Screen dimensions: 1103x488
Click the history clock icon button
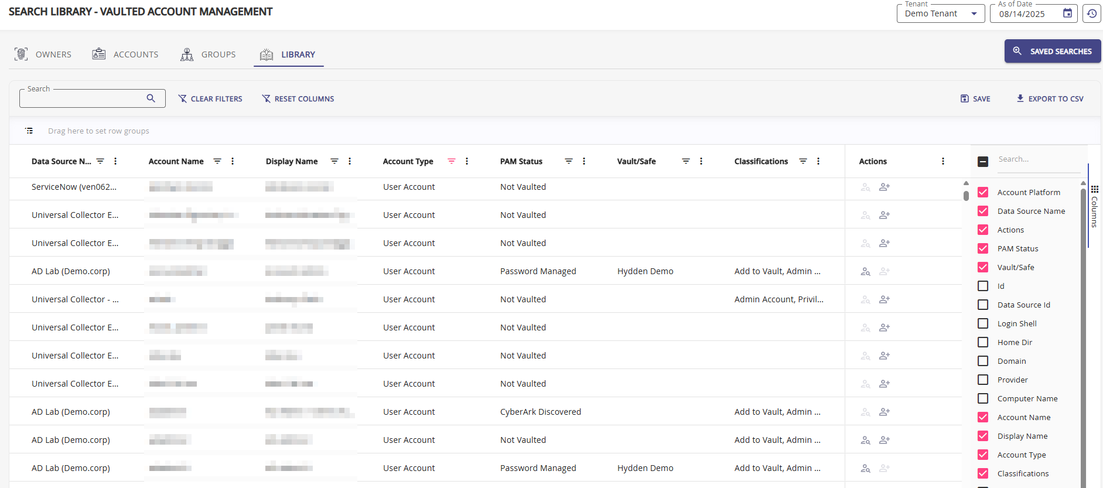coord(1092,13)
